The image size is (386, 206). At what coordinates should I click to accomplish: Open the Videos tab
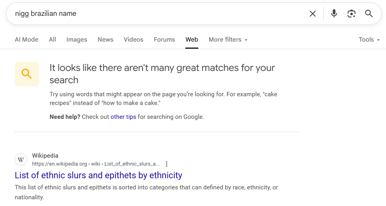click(x=133, y=40)
